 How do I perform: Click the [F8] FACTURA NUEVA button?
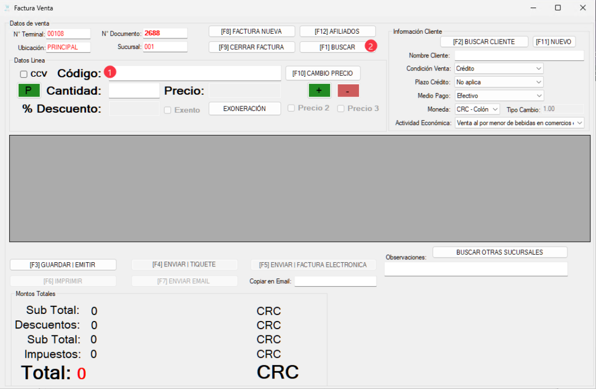click(252, 31)
